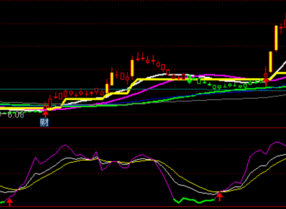Click the red divider line between chart panels
The height and width of the screenshot is (209, 286).
pyautogui.click(x=140, y=128)
